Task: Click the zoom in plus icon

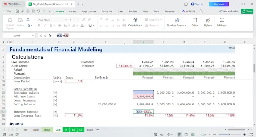Action: [x=244, y=135]
